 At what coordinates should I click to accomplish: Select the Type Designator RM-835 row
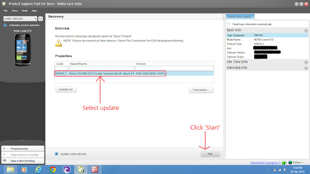[x=267, y=35]
